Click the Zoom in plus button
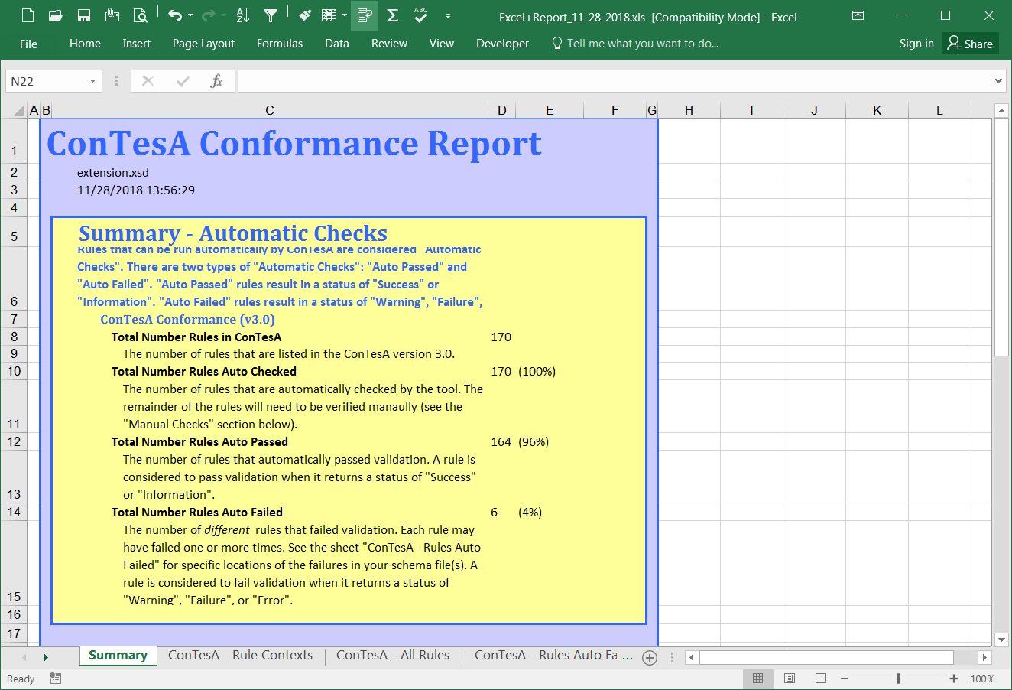 [954, 679]
